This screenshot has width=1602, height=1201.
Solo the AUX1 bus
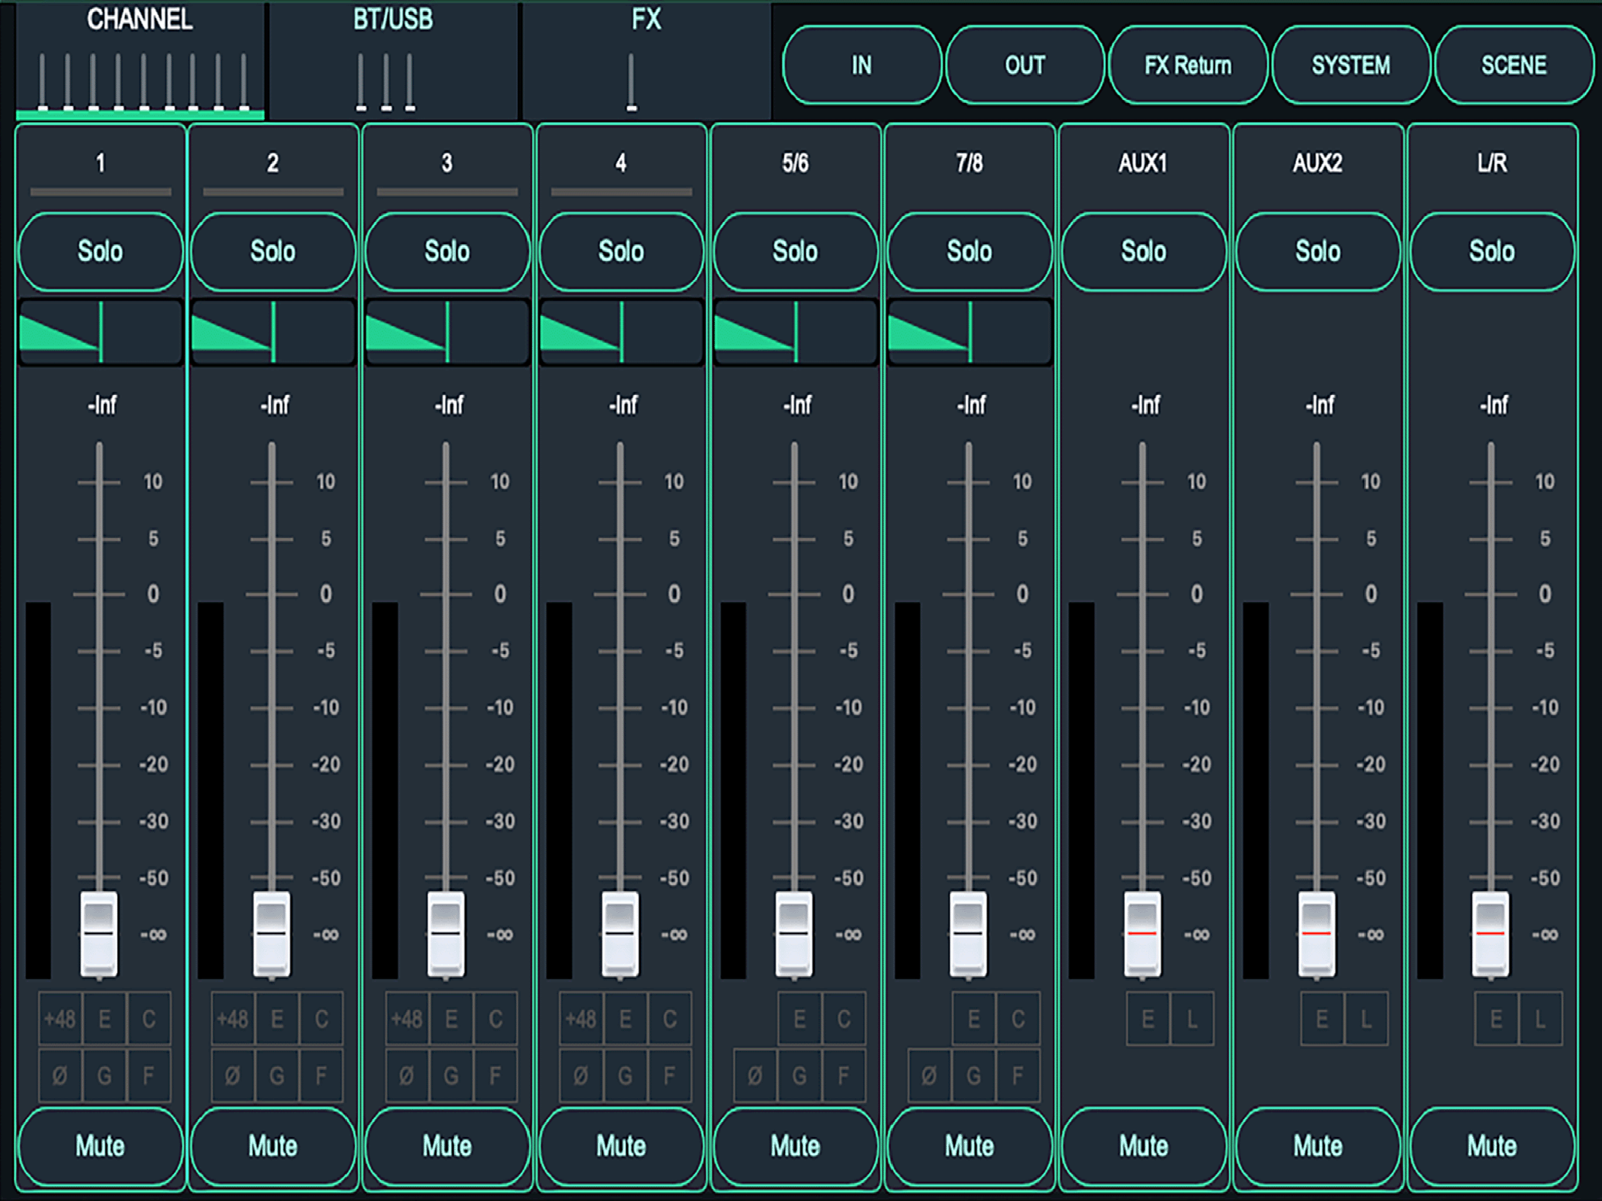coord(1143,252)
